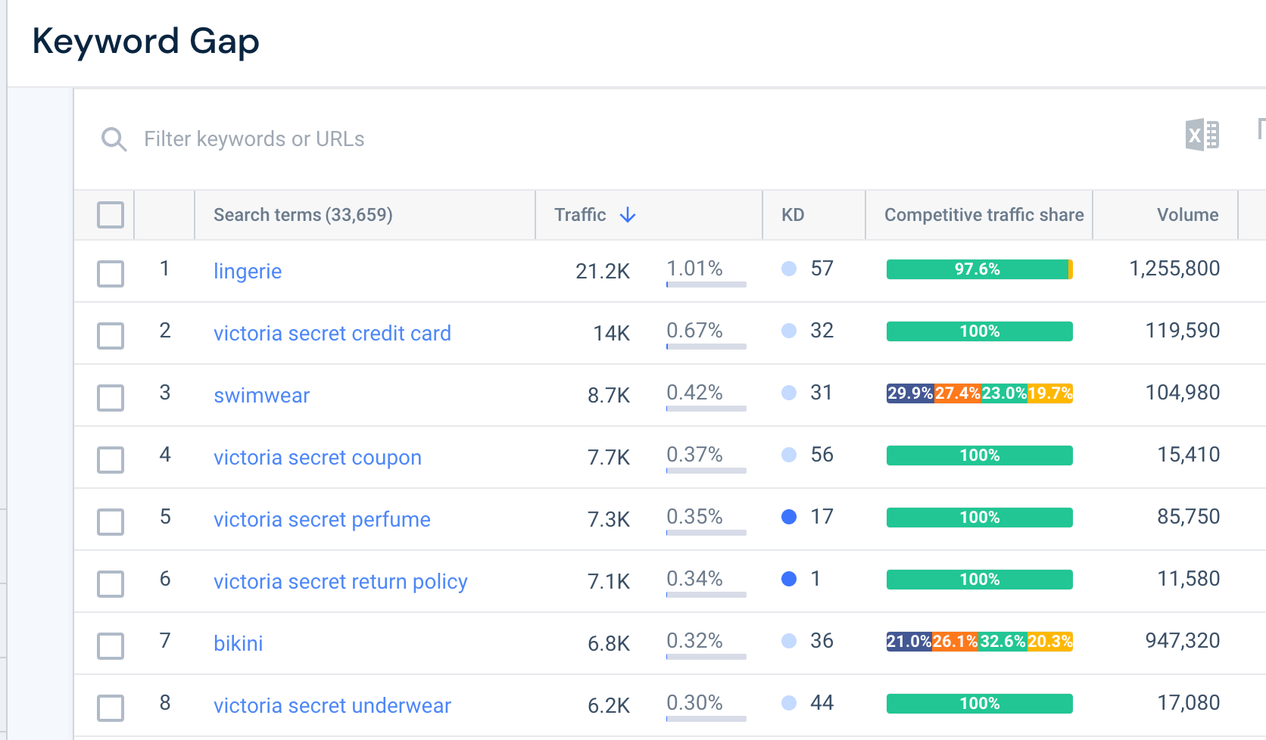Click victoria secret underwear 100% share bar
The height and width of the screenshot is (740, 1266).
pyautogui.click(x=980, y=704)
